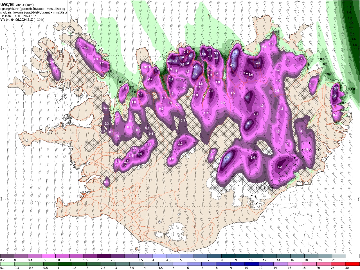Click the 2.7 snowfall value label
Image resolution: width=360 pixels, height=270 pixels.
click(150, 79)
